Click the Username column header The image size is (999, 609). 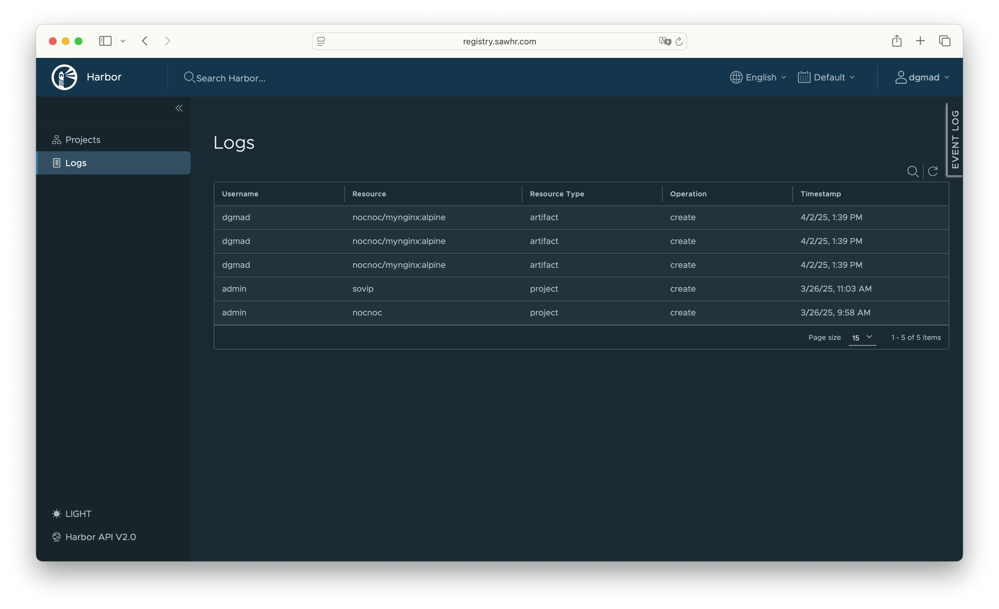coord(240,194)
